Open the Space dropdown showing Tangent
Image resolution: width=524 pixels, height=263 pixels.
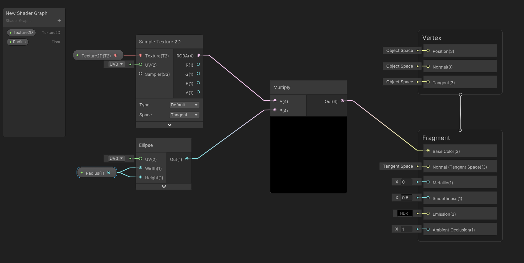184,115
